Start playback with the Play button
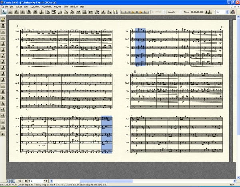 (x=133, y=12)
